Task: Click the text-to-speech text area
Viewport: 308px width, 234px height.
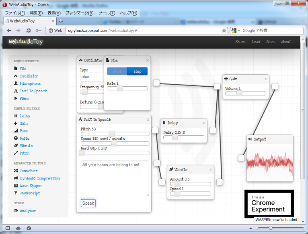Action: tap(115, 178)
